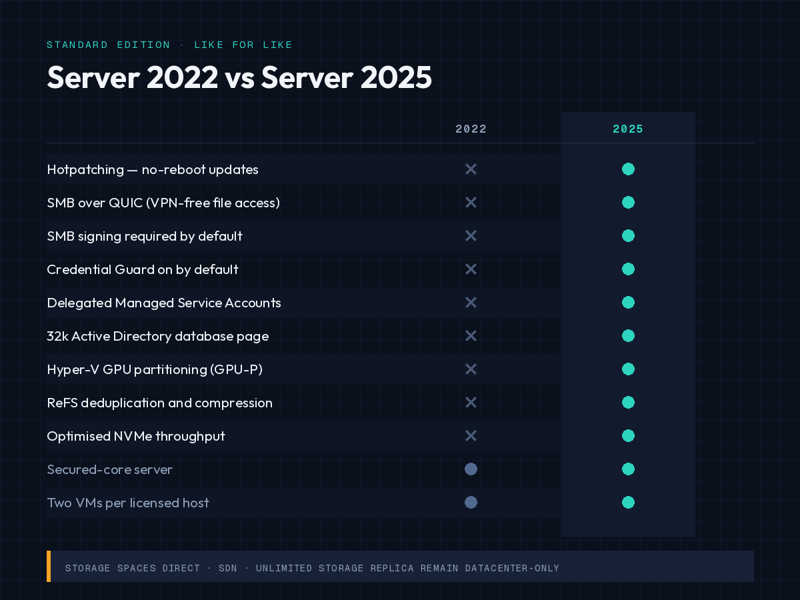Click the 2022 cross for SMB over QUIC

coord(471,203)
